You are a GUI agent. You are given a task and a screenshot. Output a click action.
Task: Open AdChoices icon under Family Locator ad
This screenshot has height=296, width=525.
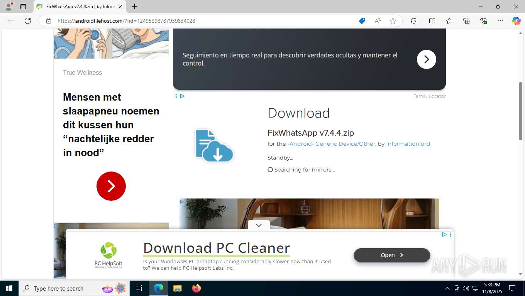coord(182,96)
